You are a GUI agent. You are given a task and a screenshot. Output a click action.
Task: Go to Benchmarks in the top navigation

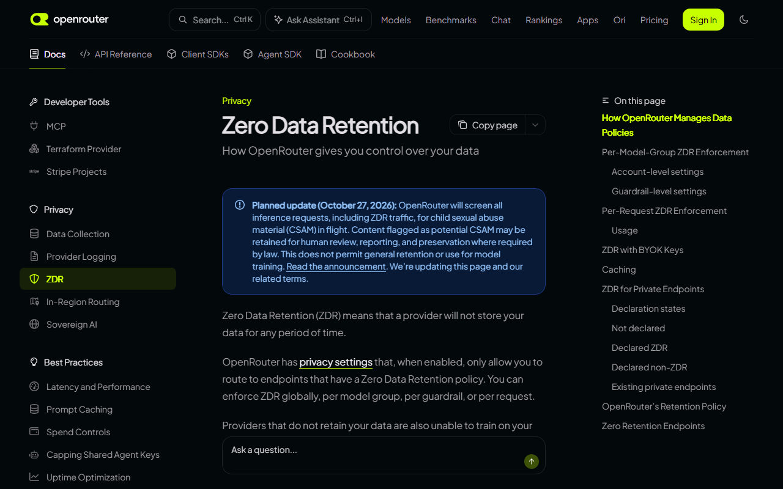[x=451, y=20]
